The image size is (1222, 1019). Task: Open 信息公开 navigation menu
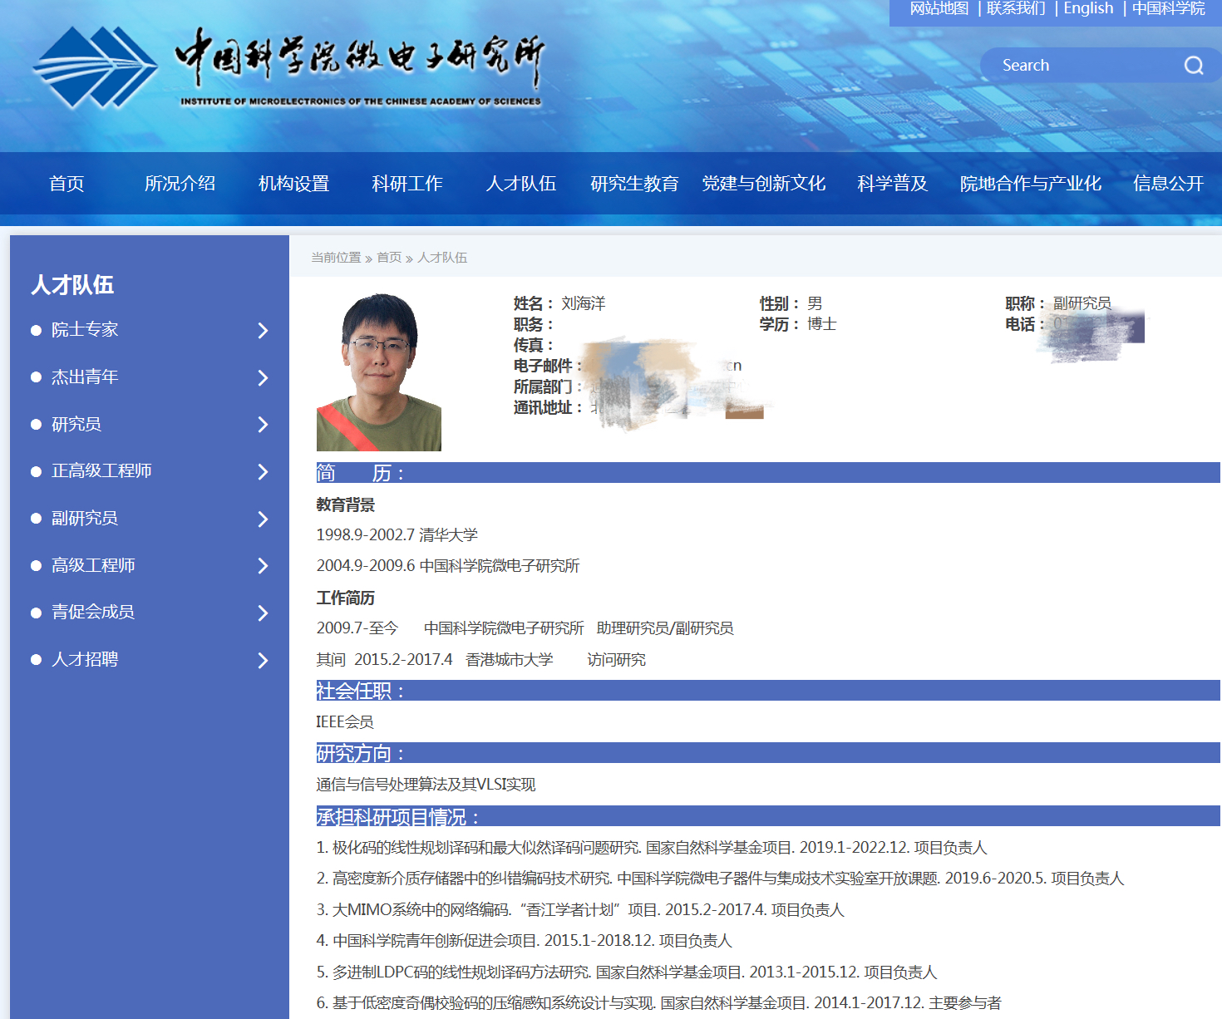[1168, 184]
